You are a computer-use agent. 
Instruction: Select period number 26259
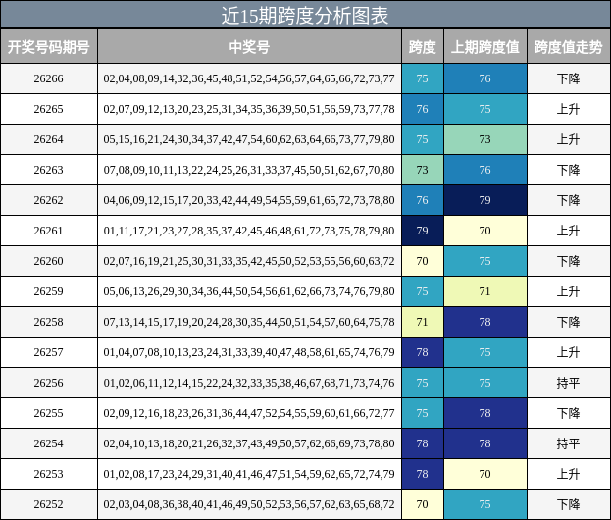[x=48, y=291]
